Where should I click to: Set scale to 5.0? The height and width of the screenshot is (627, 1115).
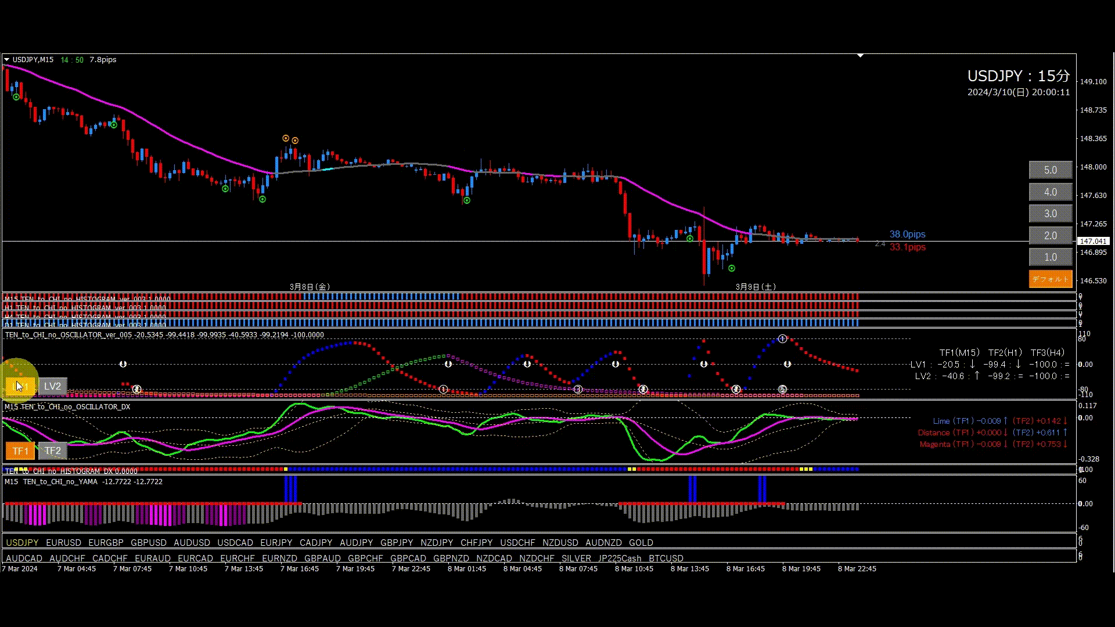point(1050,170)
